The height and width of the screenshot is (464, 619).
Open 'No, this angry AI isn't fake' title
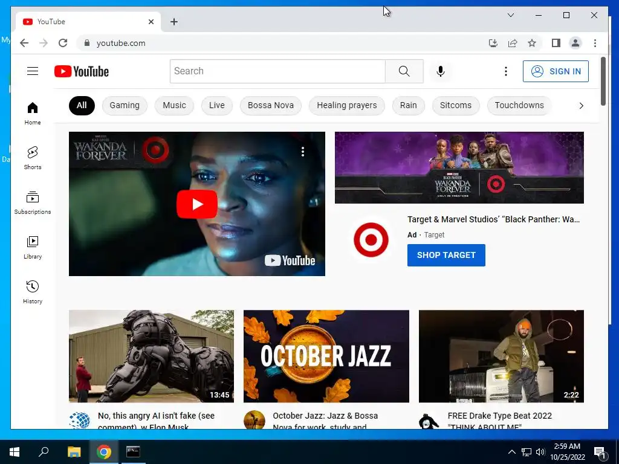pos(157,420)
